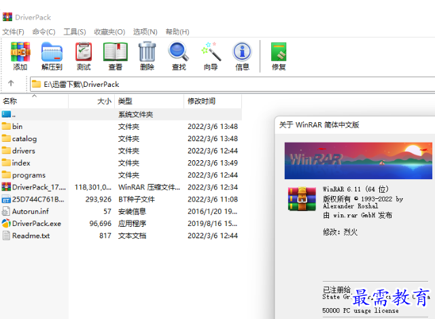Image resolution: width=435 pixels, height=319 pixels.
Task: Select the drivers folder
Action: click(23, 151)
